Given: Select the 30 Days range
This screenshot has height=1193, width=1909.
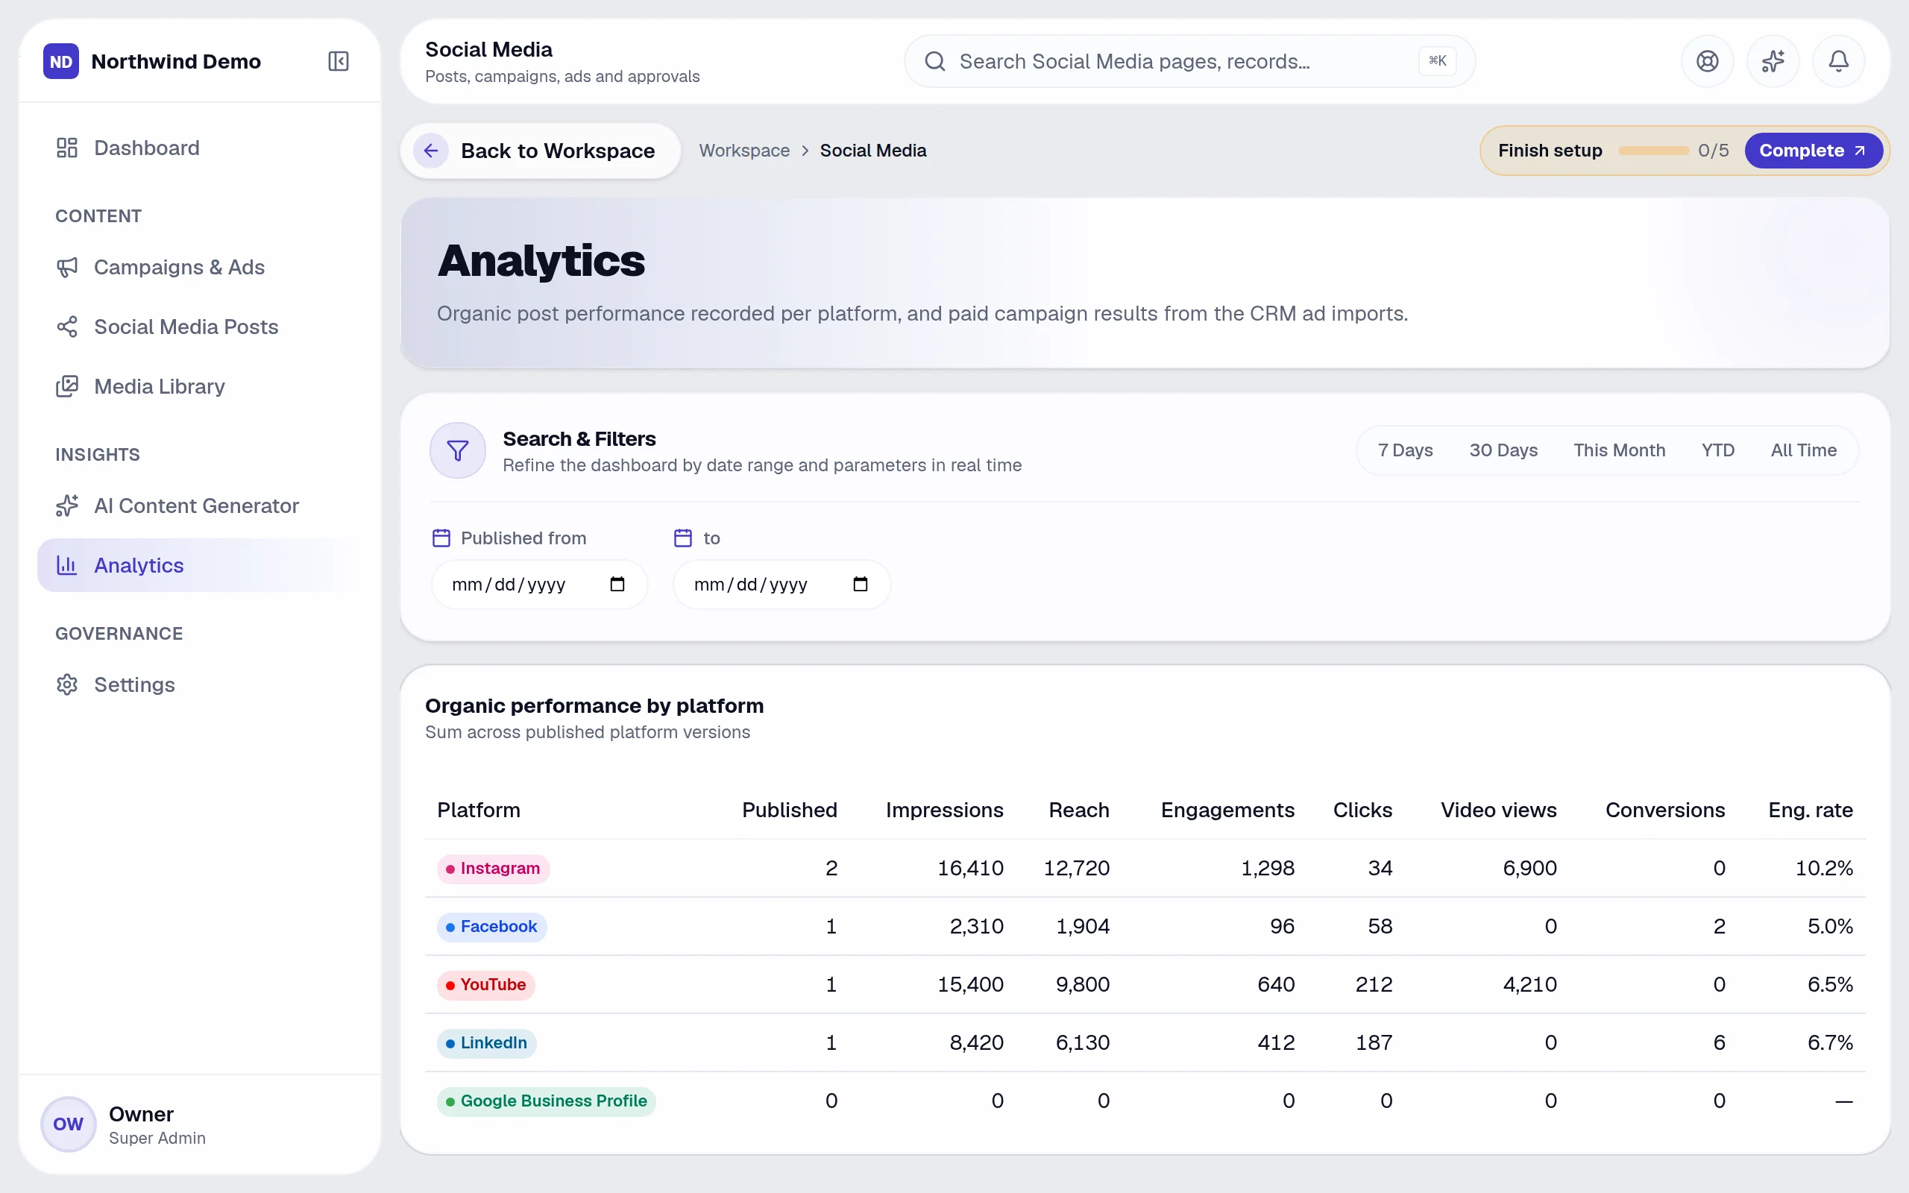Looking at the screenshot, I should (x=1503, y=450).
